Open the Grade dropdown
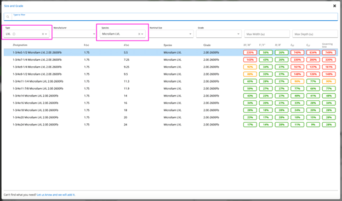Image resolution: width=342 pixels, height=201 pixels. [219, 34]
